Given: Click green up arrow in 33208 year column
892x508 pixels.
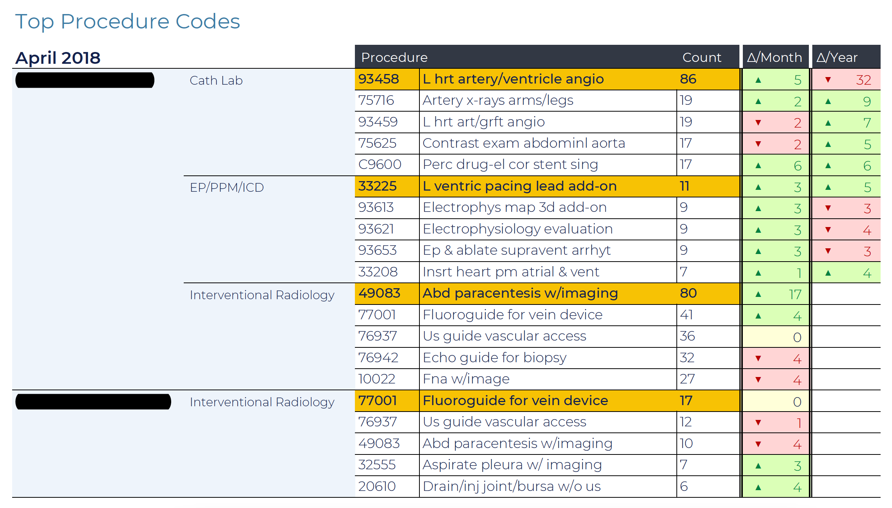Looking at the screenshot, I should coord(828,273).
